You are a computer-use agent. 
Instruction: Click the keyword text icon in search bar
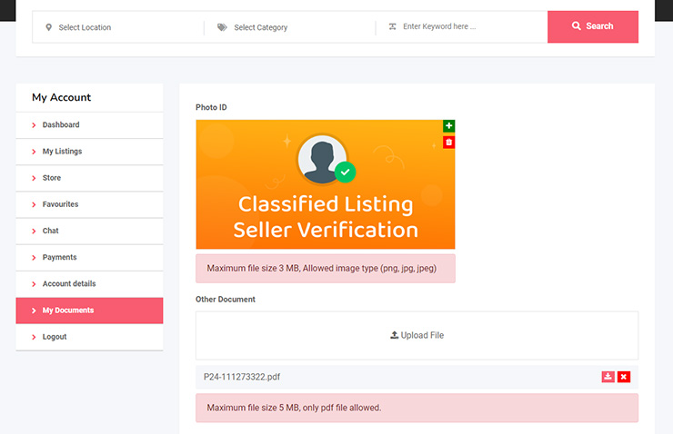click(x=392, y=26)
